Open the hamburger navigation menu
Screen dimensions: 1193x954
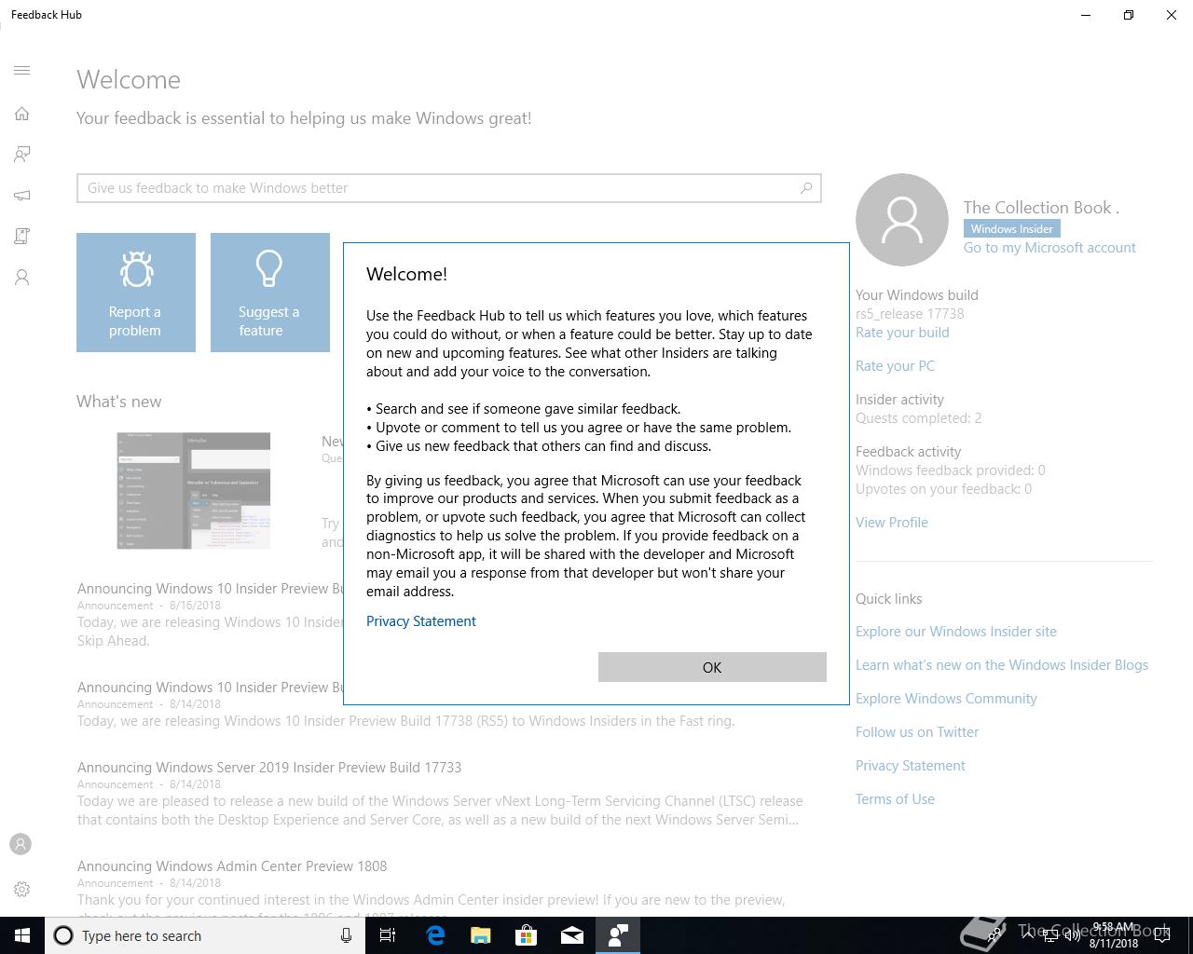tap(22, 71)
